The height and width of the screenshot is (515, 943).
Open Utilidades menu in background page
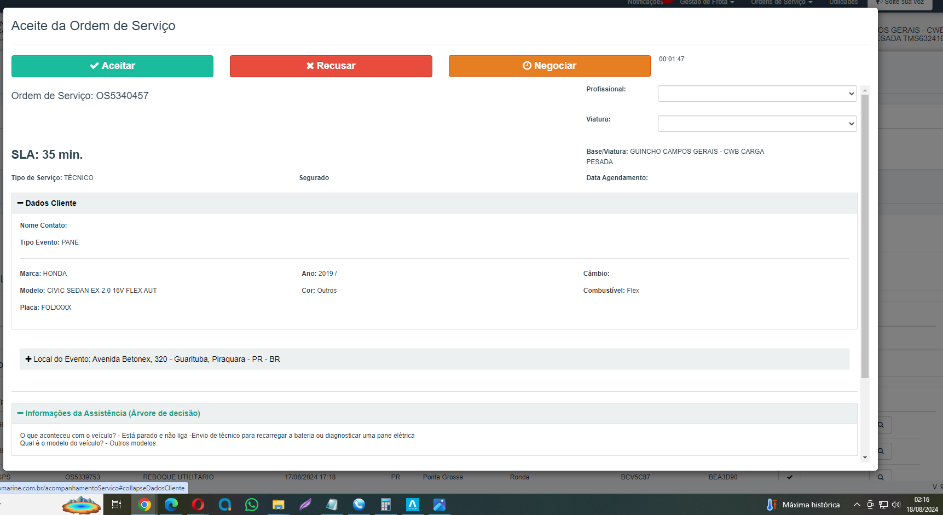tap(843, 3)
